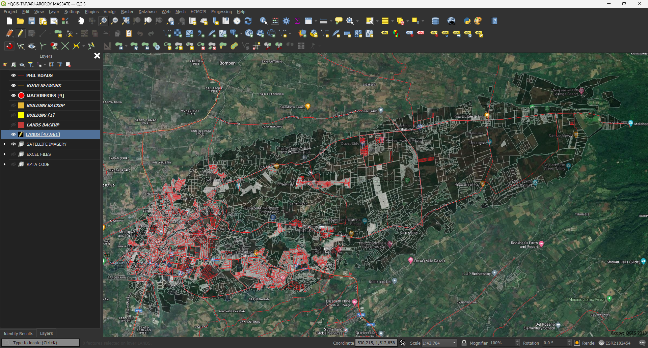Open the attribute table icon's dropdown arrow
Screen dimensions: 648x348
click(x=316, y=21)
